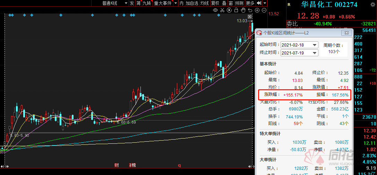The image size is (377, 175).
Task: Click the 总手 value 6980万
Action: [296, 109]
